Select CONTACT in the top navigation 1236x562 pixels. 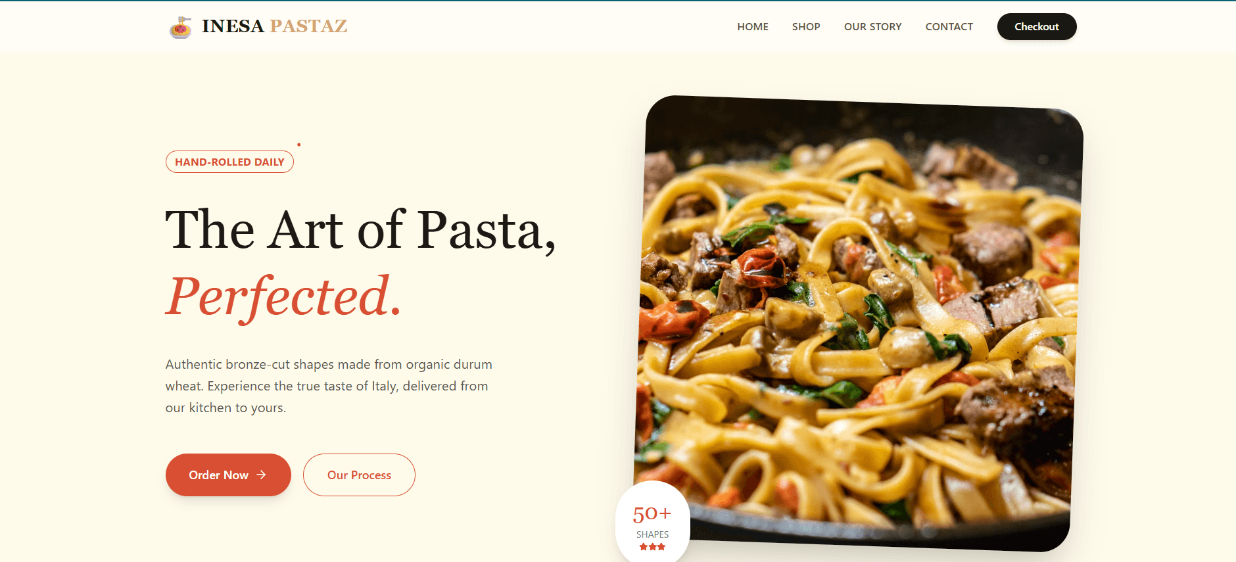click(x=949, y=27)
